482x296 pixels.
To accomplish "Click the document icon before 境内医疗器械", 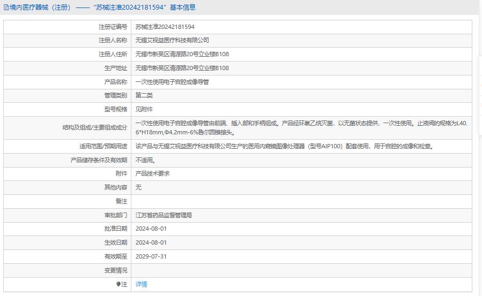I will click(x=6, y=7).
